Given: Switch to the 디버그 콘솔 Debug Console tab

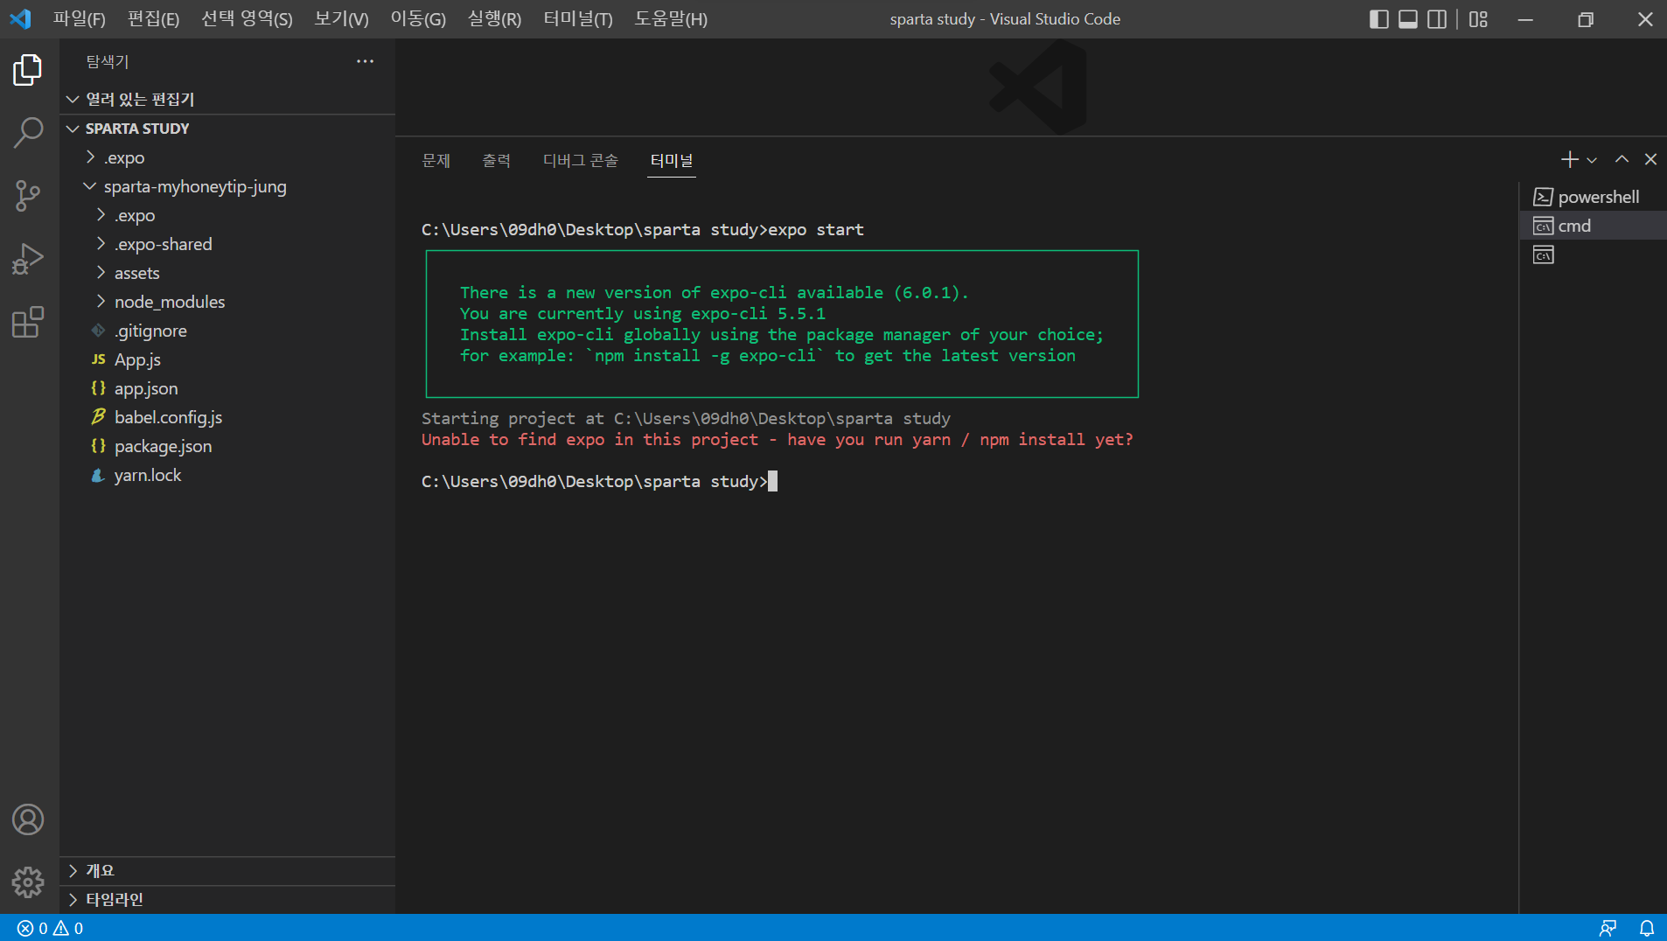Looking at the screenshot, I should (580, 160).
